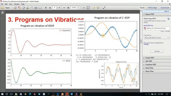Click the Windows Start button
This screenshot has width=171, height=96.
(2, 94)
